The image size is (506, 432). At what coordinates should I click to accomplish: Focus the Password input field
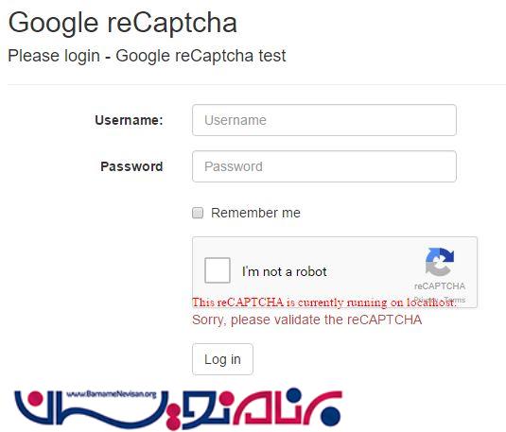pyautogui.click(x=324, y=166)
